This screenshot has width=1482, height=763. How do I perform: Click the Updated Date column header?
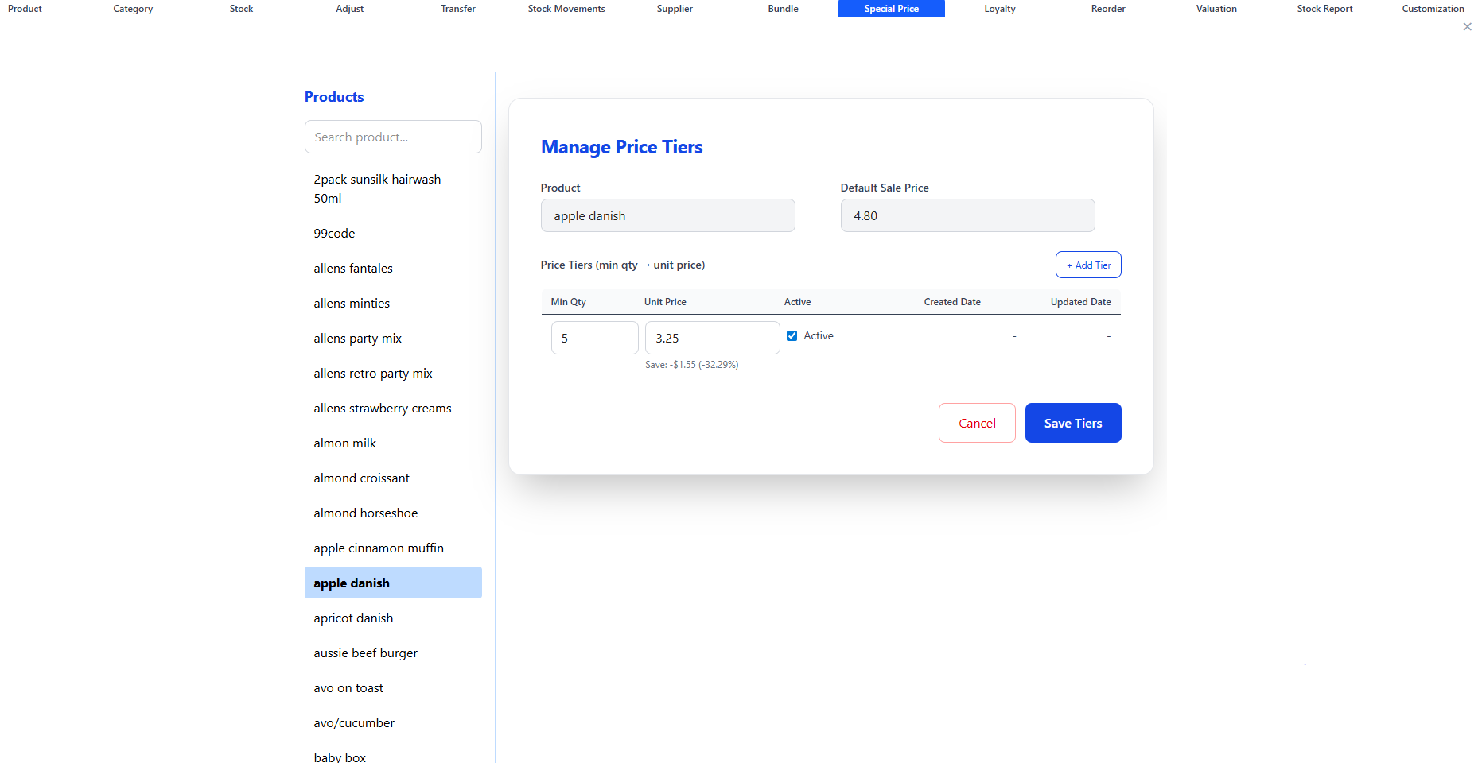tap(1080, 302)
